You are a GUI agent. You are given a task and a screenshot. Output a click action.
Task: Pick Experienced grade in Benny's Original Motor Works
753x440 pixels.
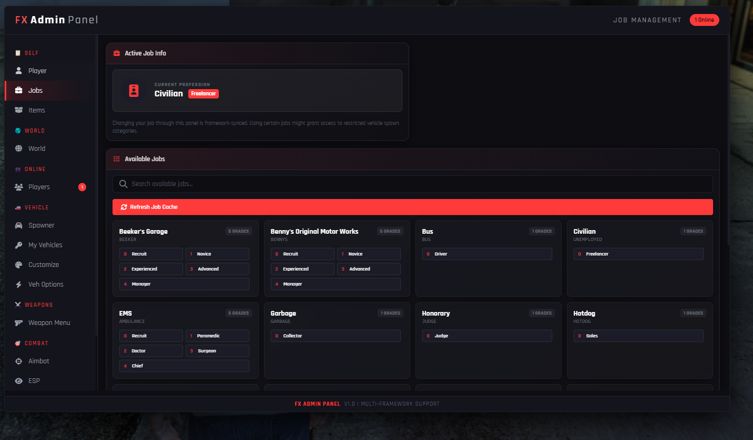point(302,269)
